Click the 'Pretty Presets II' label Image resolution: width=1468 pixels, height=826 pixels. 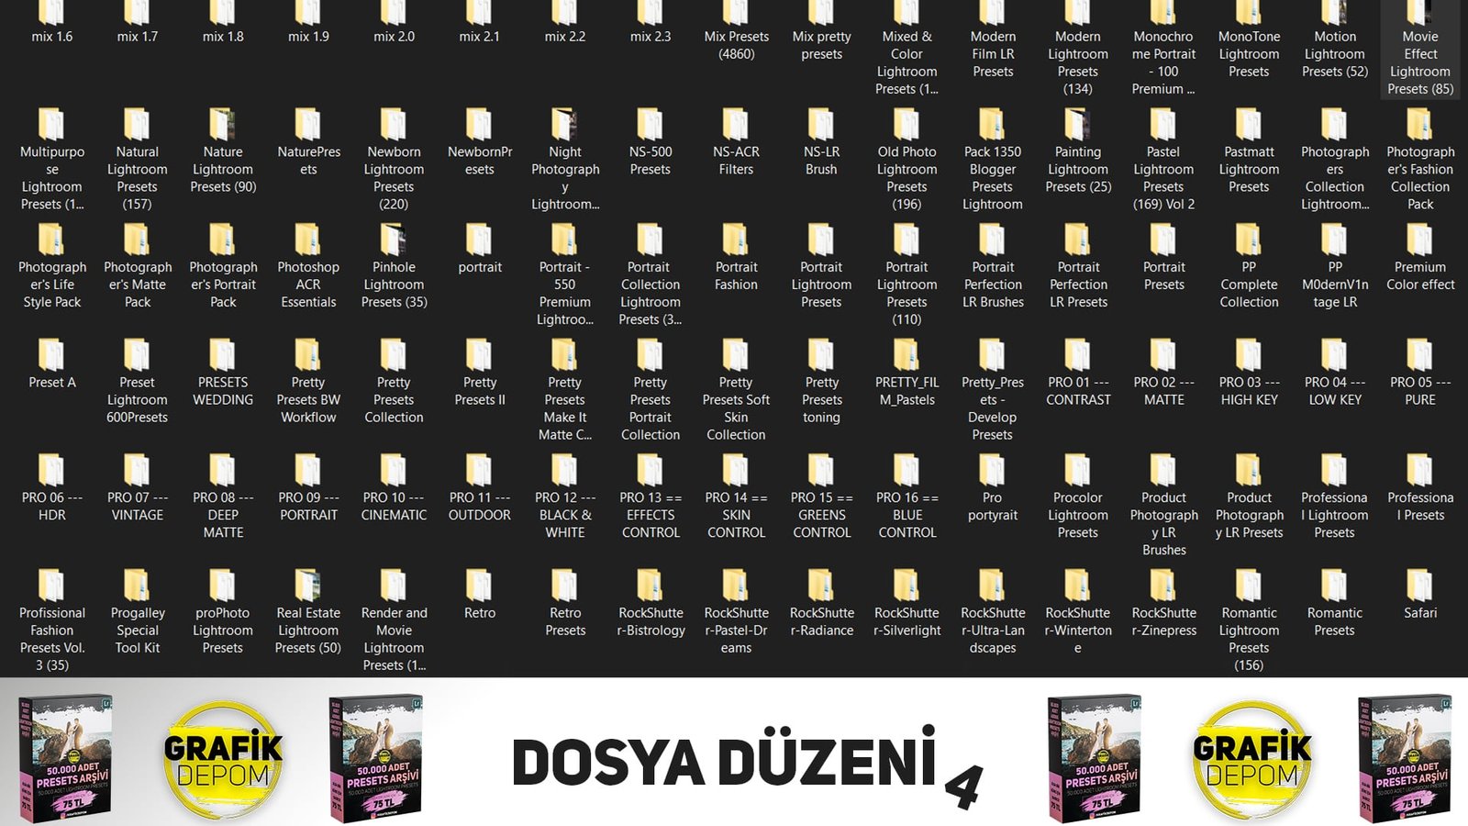point(479,391)
